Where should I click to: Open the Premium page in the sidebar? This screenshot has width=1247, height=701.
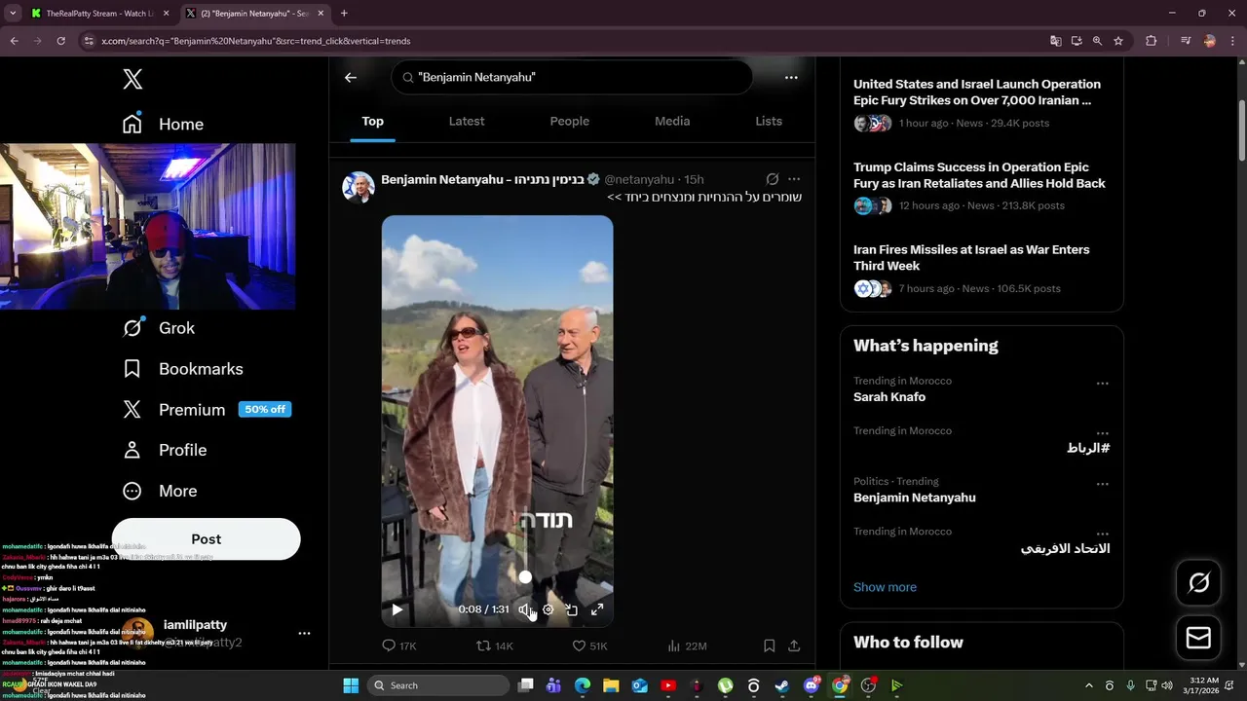207,410
